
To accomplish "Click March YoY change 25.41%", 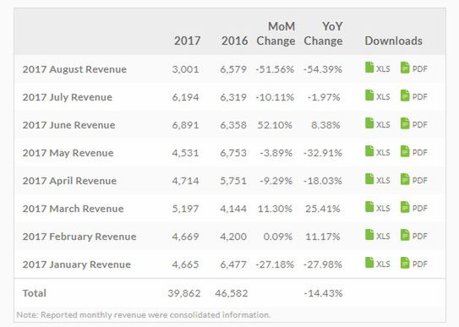I will (x=323, y=209).
